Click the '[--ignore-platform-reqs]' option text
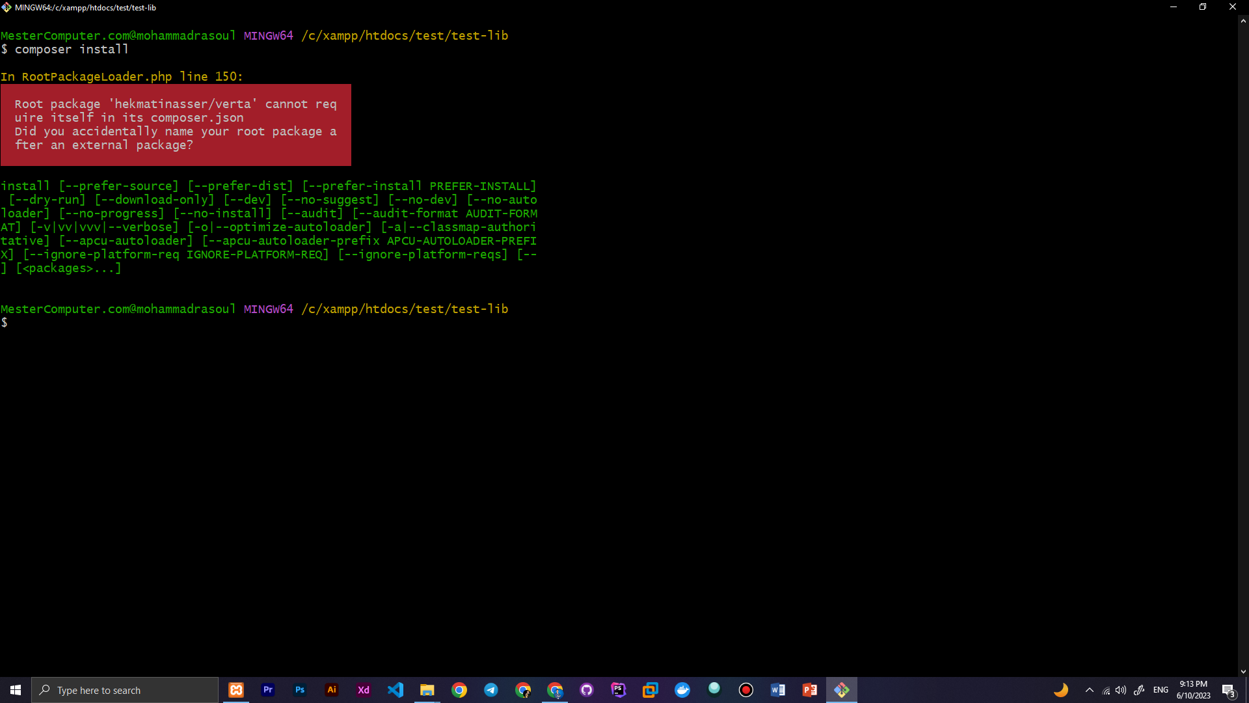This screenshot has height=703, width=1249. pyautogui.click(x=423, y=255)
